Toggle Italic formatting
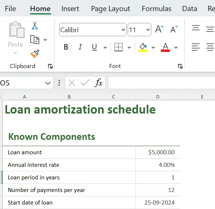The image size is (215, 209). 80,47
